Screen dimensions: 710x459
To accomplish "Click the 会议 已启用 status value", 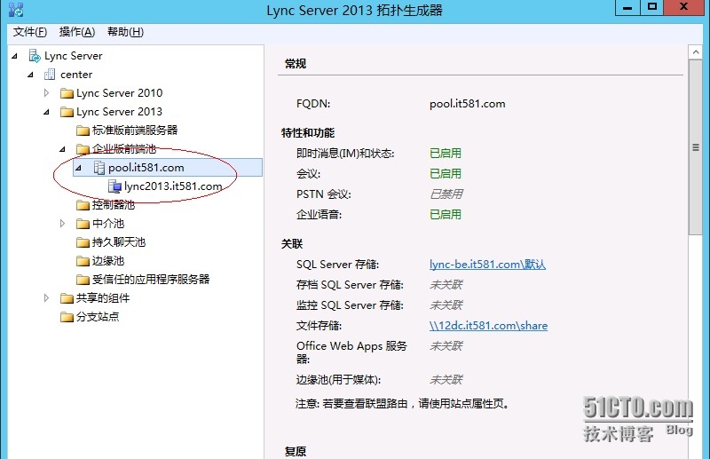I will (446, 173).
